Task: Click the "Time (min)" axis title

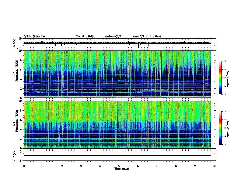Action: pyautogui.click(x=122, y=169)
